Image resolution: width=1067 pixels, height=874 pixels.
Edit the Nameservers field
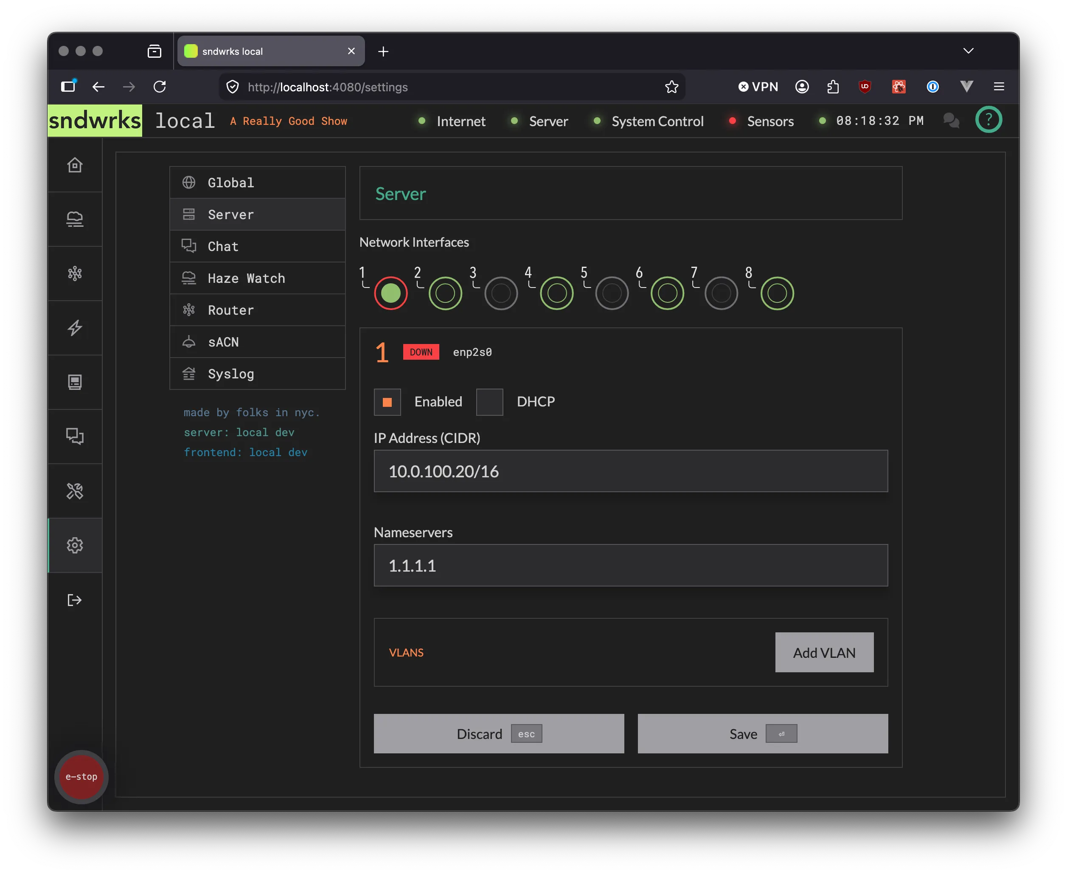tap(631, 565)
